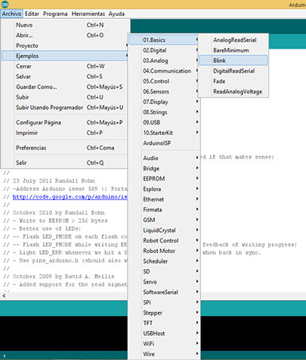The width and height of the screenshot is (306, 360).
Task: Click the editor horizontal scrollbar left arrow
Action: [4, 296]
